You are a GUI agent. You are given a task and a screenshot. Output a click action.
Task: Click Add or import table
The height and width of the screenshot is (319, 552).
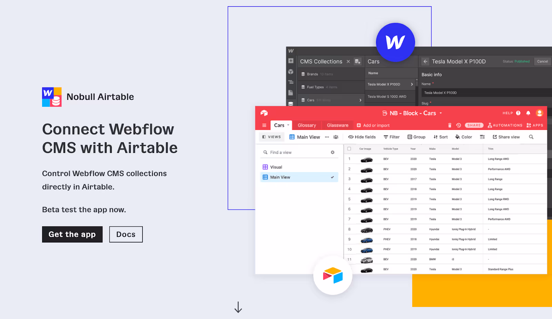373,125
